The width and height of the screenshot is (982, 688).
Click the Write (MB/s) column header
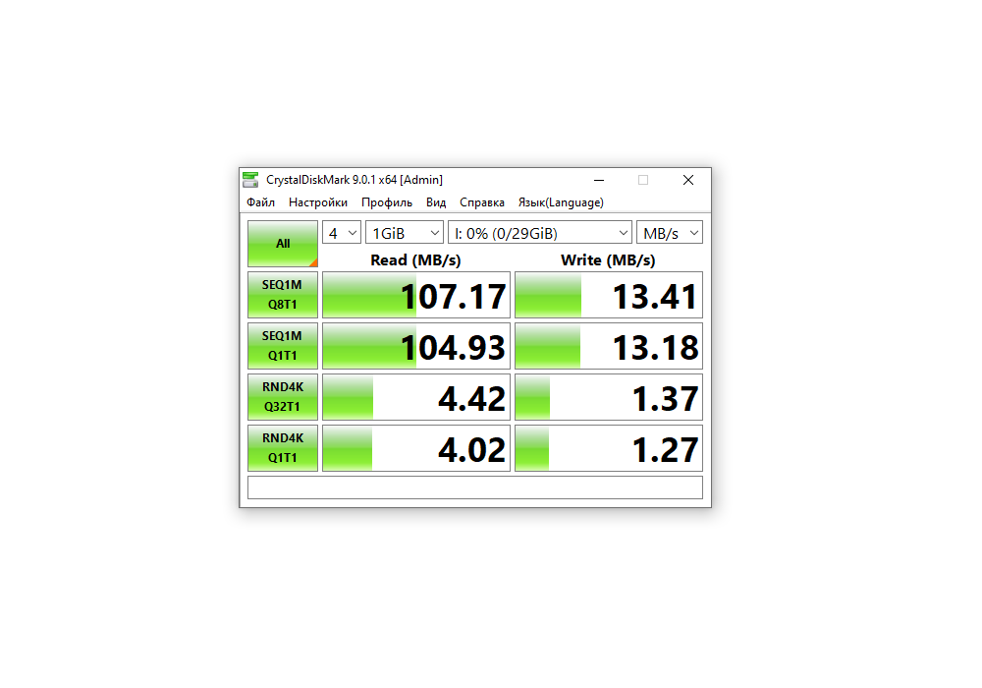click(608, 260)
